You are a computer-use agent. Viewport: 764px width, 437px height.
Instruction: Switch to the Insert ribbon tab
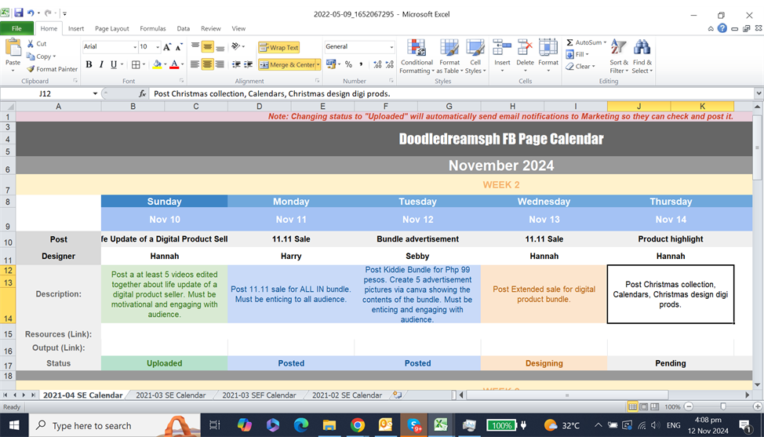click(x=76, y=28)
